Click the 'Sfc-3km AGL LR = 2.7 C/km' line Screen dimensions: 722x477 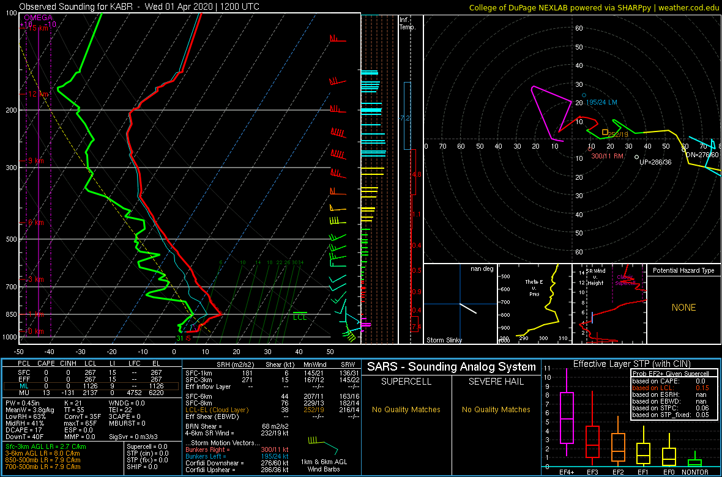tap(46, 447)
